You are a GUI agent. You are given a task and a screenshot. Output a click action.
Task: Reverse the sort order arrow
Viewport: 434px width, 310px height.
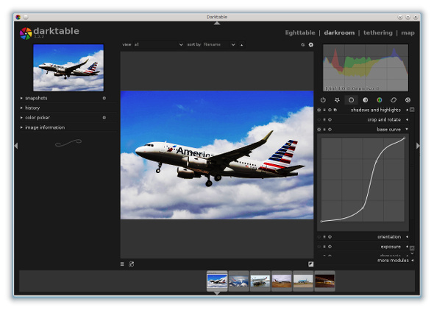coord(241,45)
